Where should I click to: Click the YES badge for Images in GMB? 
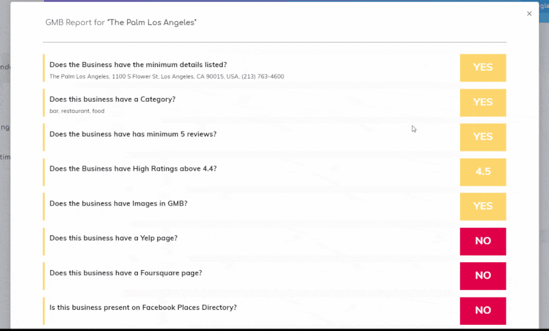[483, 207]
